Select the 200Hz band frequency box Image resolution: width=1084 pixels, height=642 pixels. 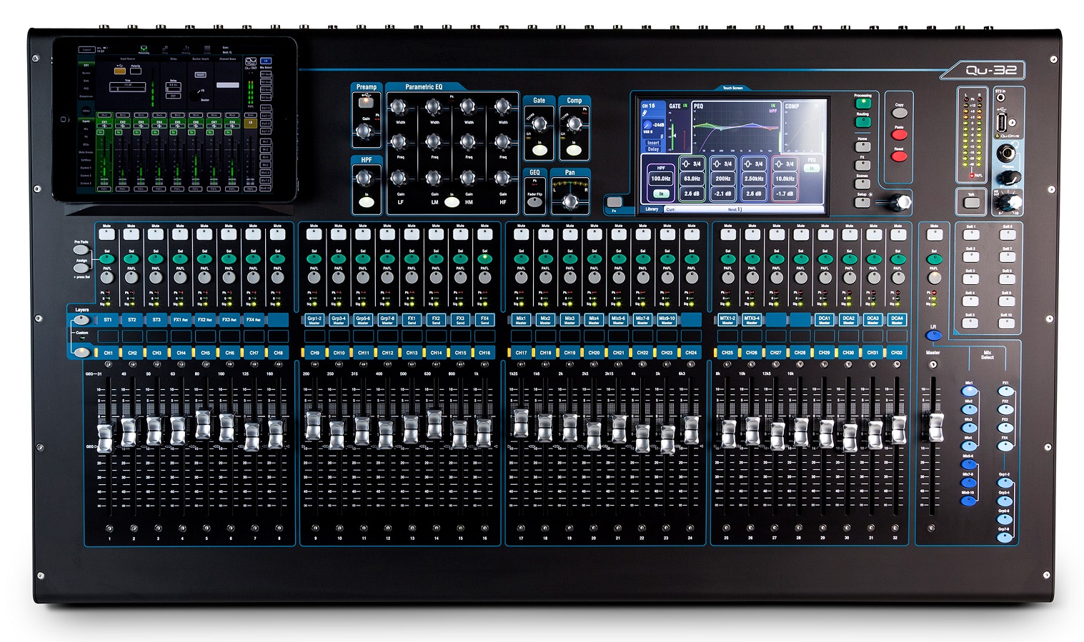click(x=722, y=179)
